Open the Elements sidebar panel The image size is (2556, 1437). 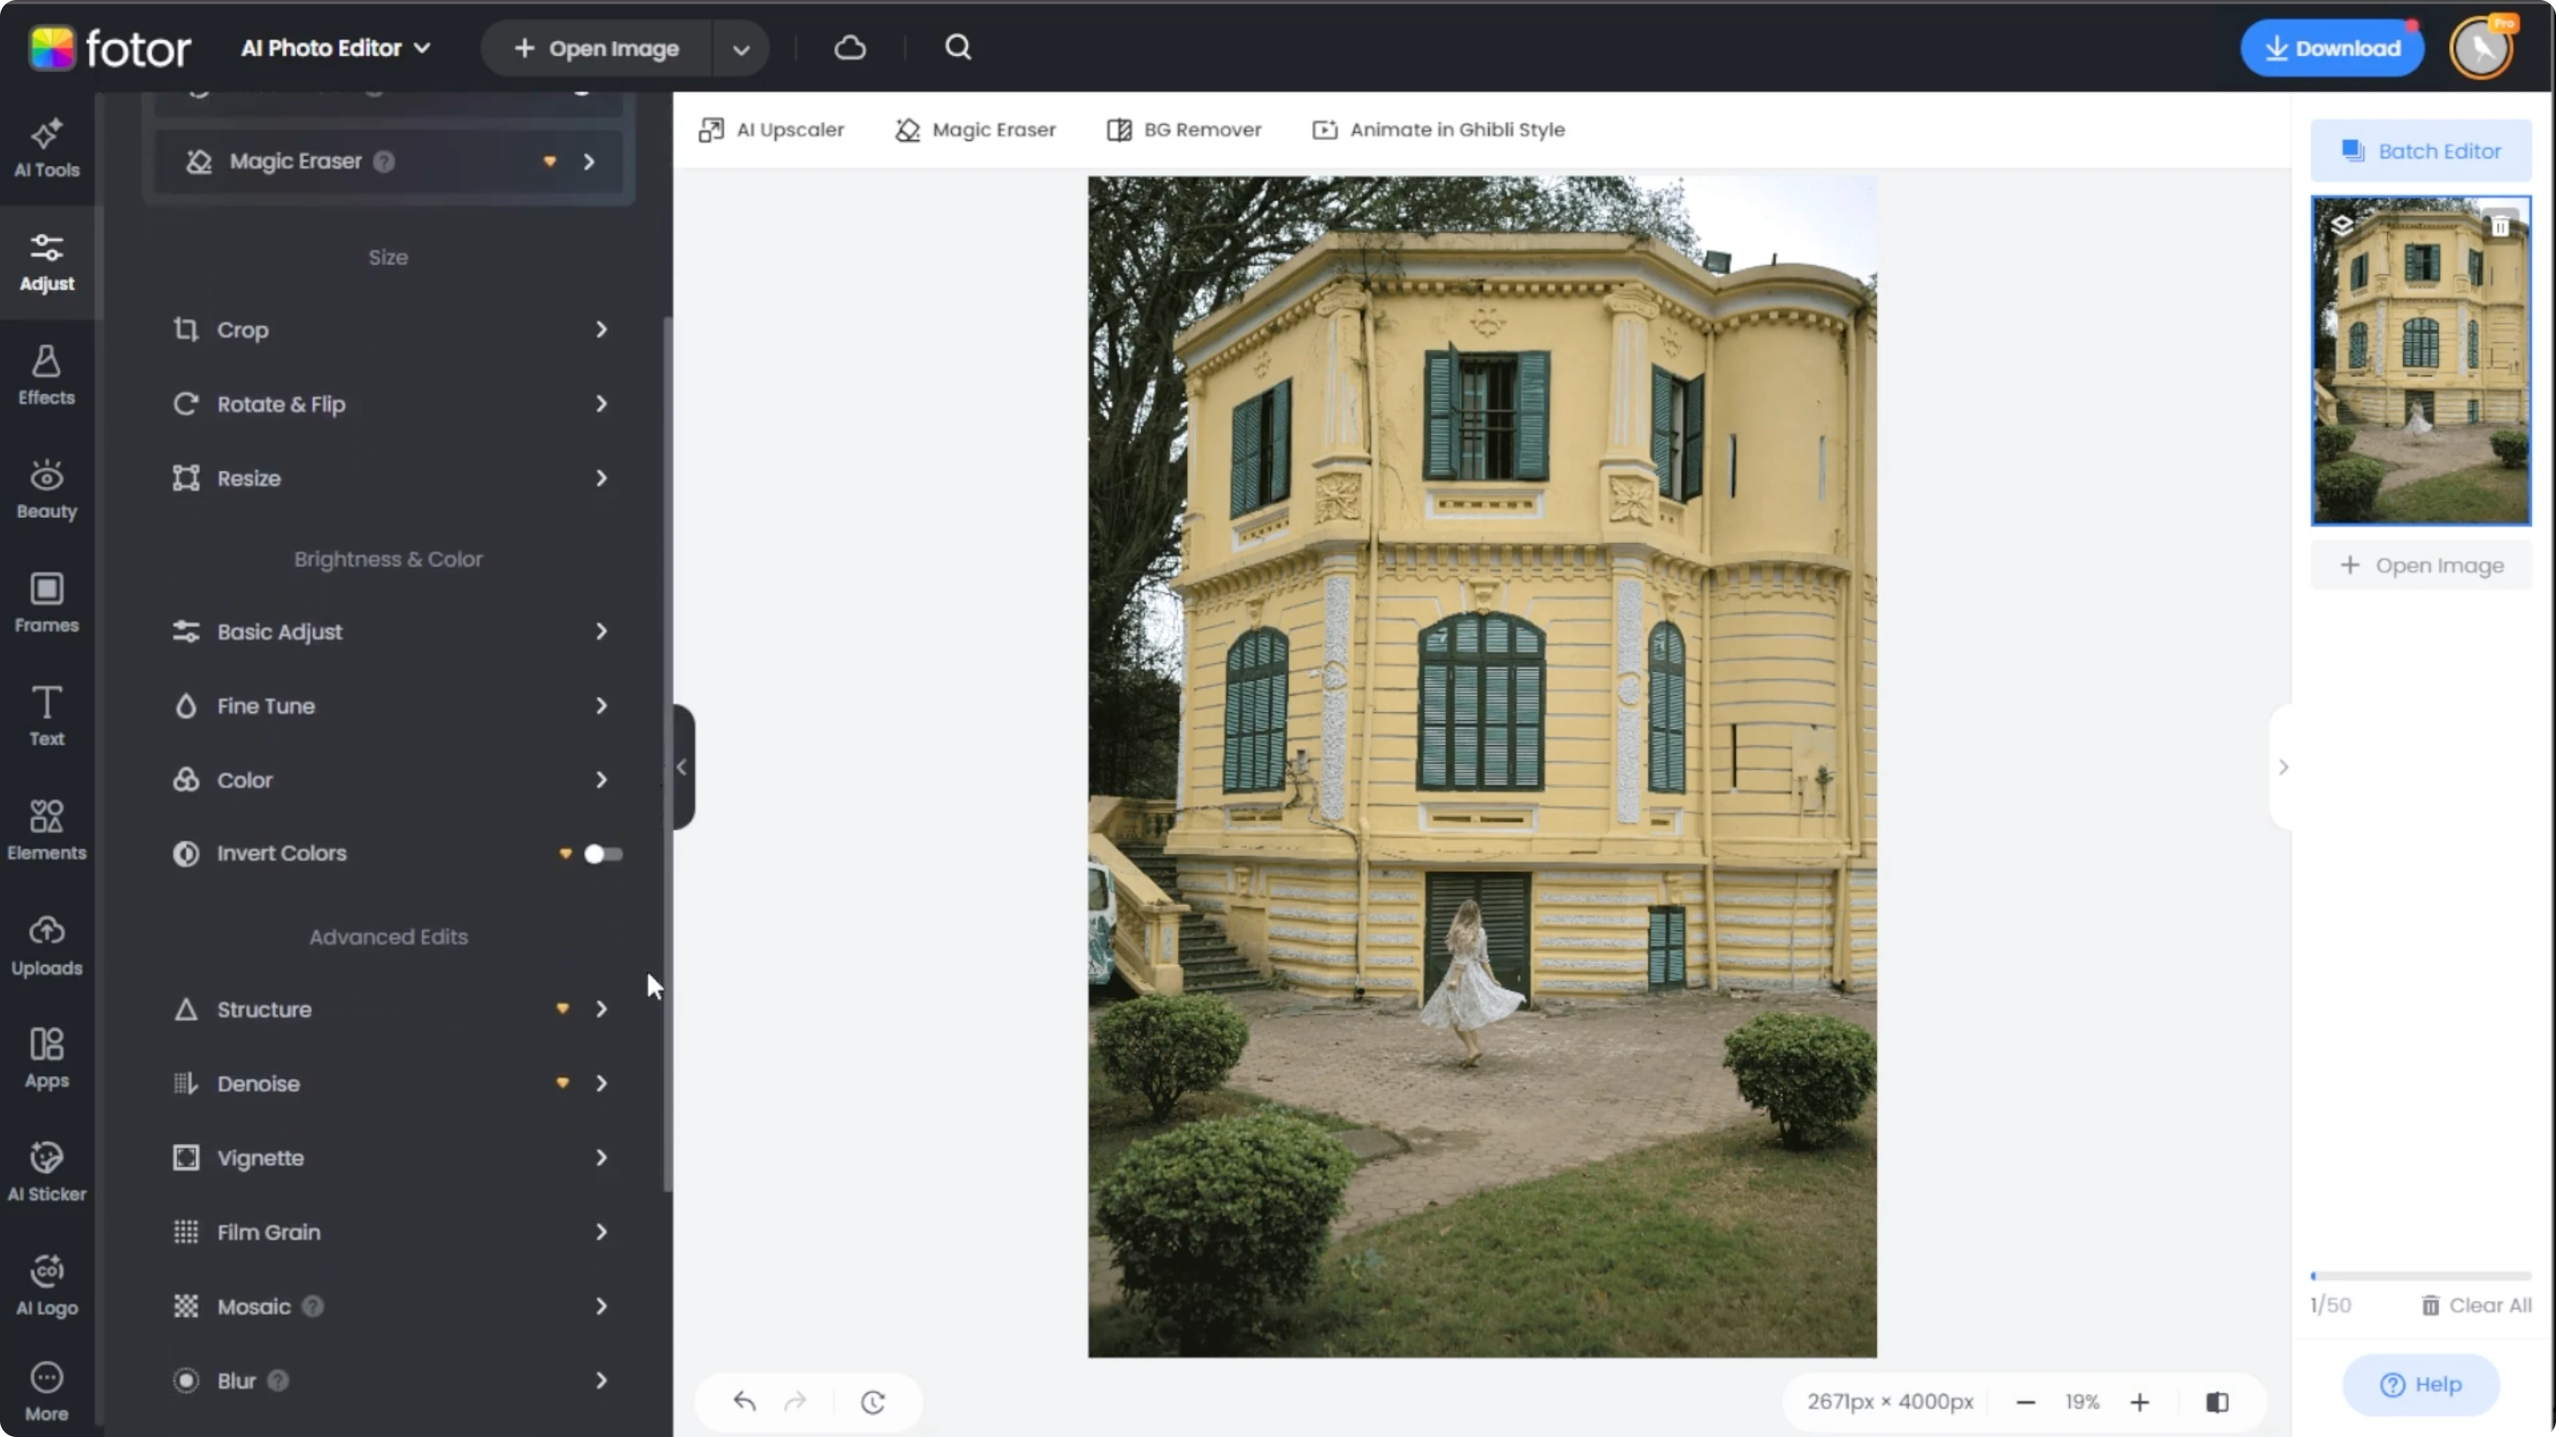click(47, 831)
